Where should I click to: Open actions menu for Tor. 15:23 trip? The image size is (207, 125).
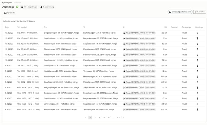coord(197,66)
